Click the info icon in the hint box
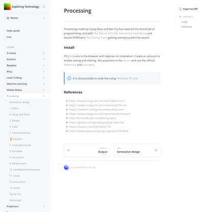 tap(69, 78)
